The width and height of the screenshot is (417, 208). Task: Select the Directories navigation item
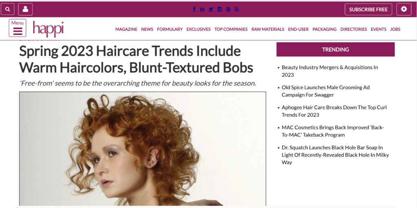tap(353, 29)
